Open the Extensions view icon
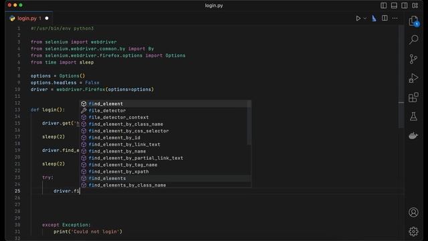428x241 pixels. tap(413, 97)
